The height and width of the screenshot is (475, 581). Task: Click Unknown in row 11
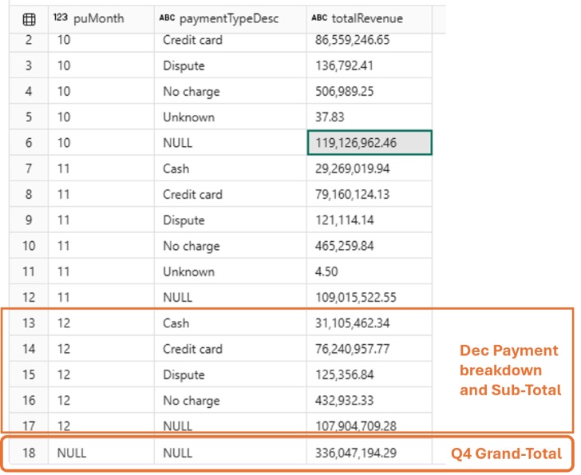point(188,271)
